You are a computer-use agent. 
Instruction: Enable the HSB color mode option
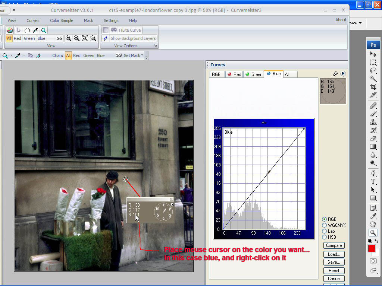pyautogui.click(x=324, y=237)
